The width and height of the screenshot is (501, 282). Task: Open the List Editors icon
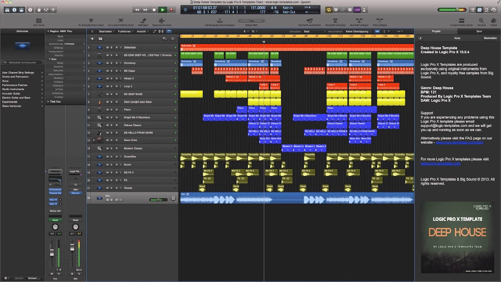[x=473, y=10]
